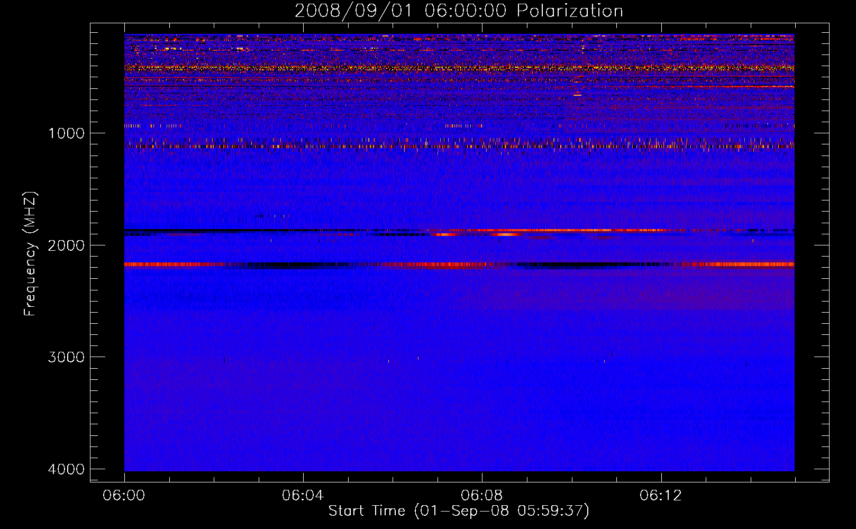Click the 06:08 time tick label
Screen dimensions: 856x529
tap(481, 496)
